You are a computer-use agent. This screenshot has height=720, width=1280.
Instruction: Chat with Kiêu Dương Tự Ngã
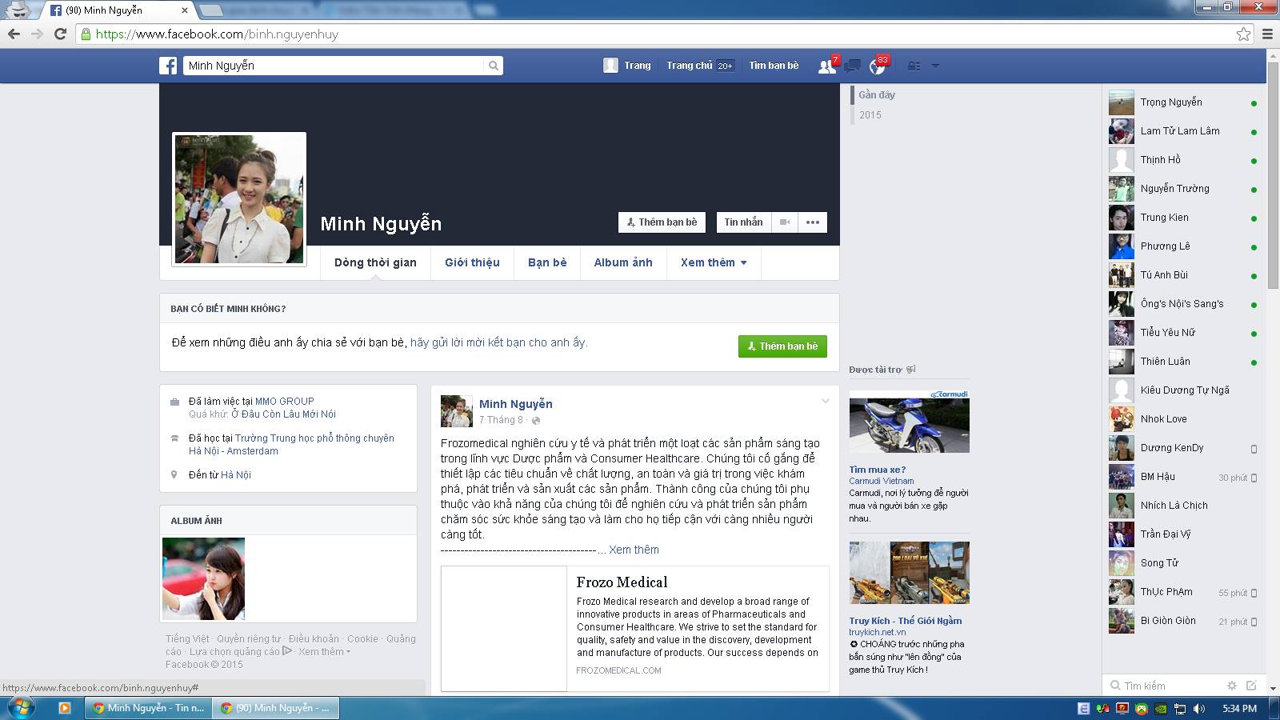[x=1184, y=390]
